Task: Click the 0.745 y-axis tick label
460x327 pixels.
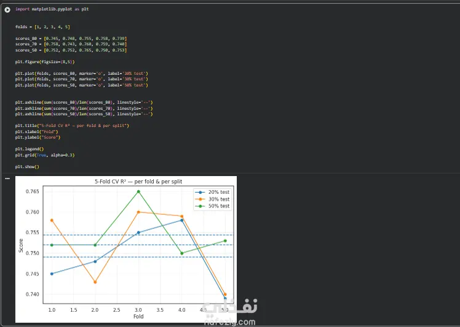Action: tap(33, 274)
